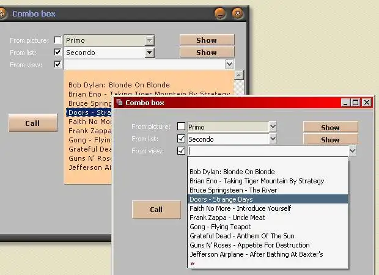Click the front window's title bar icon
The image size is (379, 275).
coord(120,103)
